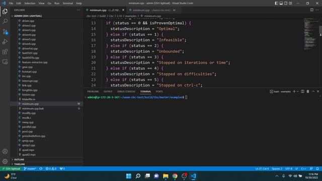Select minimum.cpp in the file tree
Image resolution: width=322 pixels, height=181 pixels.
pos(47,104)
